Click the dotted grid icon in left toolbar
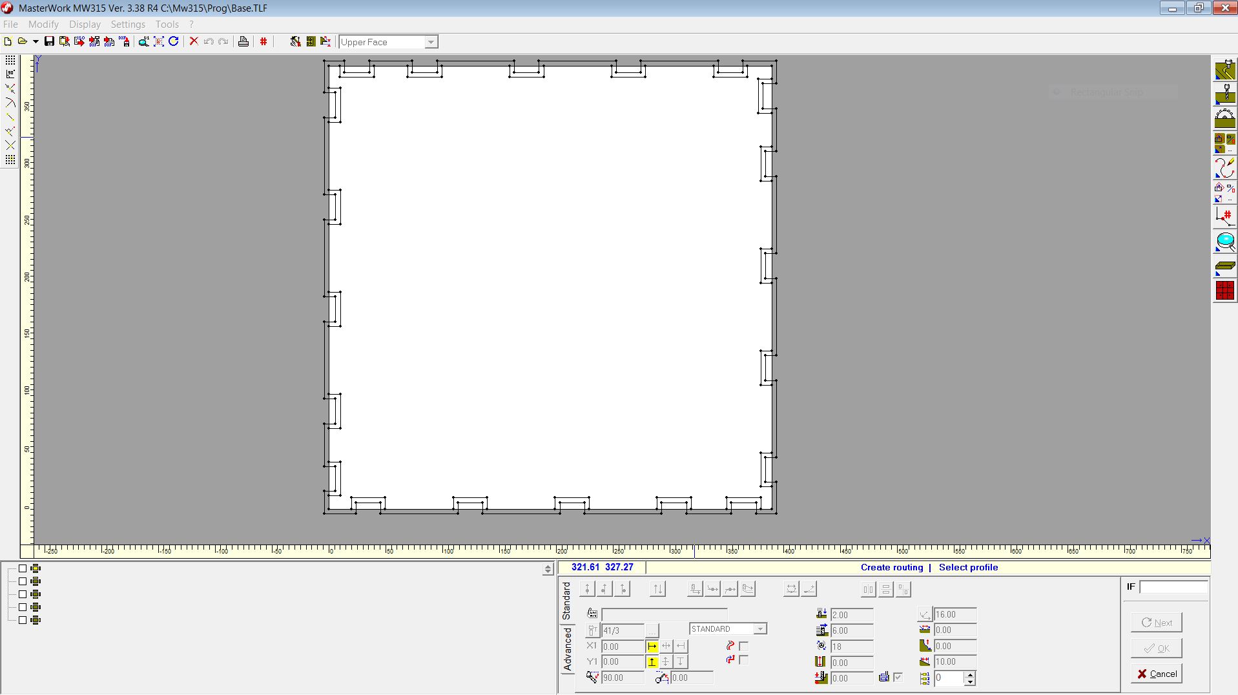This screenshot has width=1238, height=695. pyautogui.click(x=10, y=60)
